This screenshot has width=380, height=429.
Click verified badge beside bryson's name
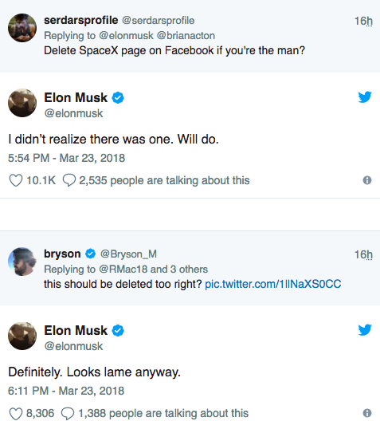coord(90,254)
